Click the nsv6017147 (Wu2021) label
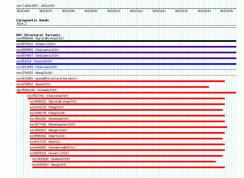244x178 pixels. [x=45, y=142]
